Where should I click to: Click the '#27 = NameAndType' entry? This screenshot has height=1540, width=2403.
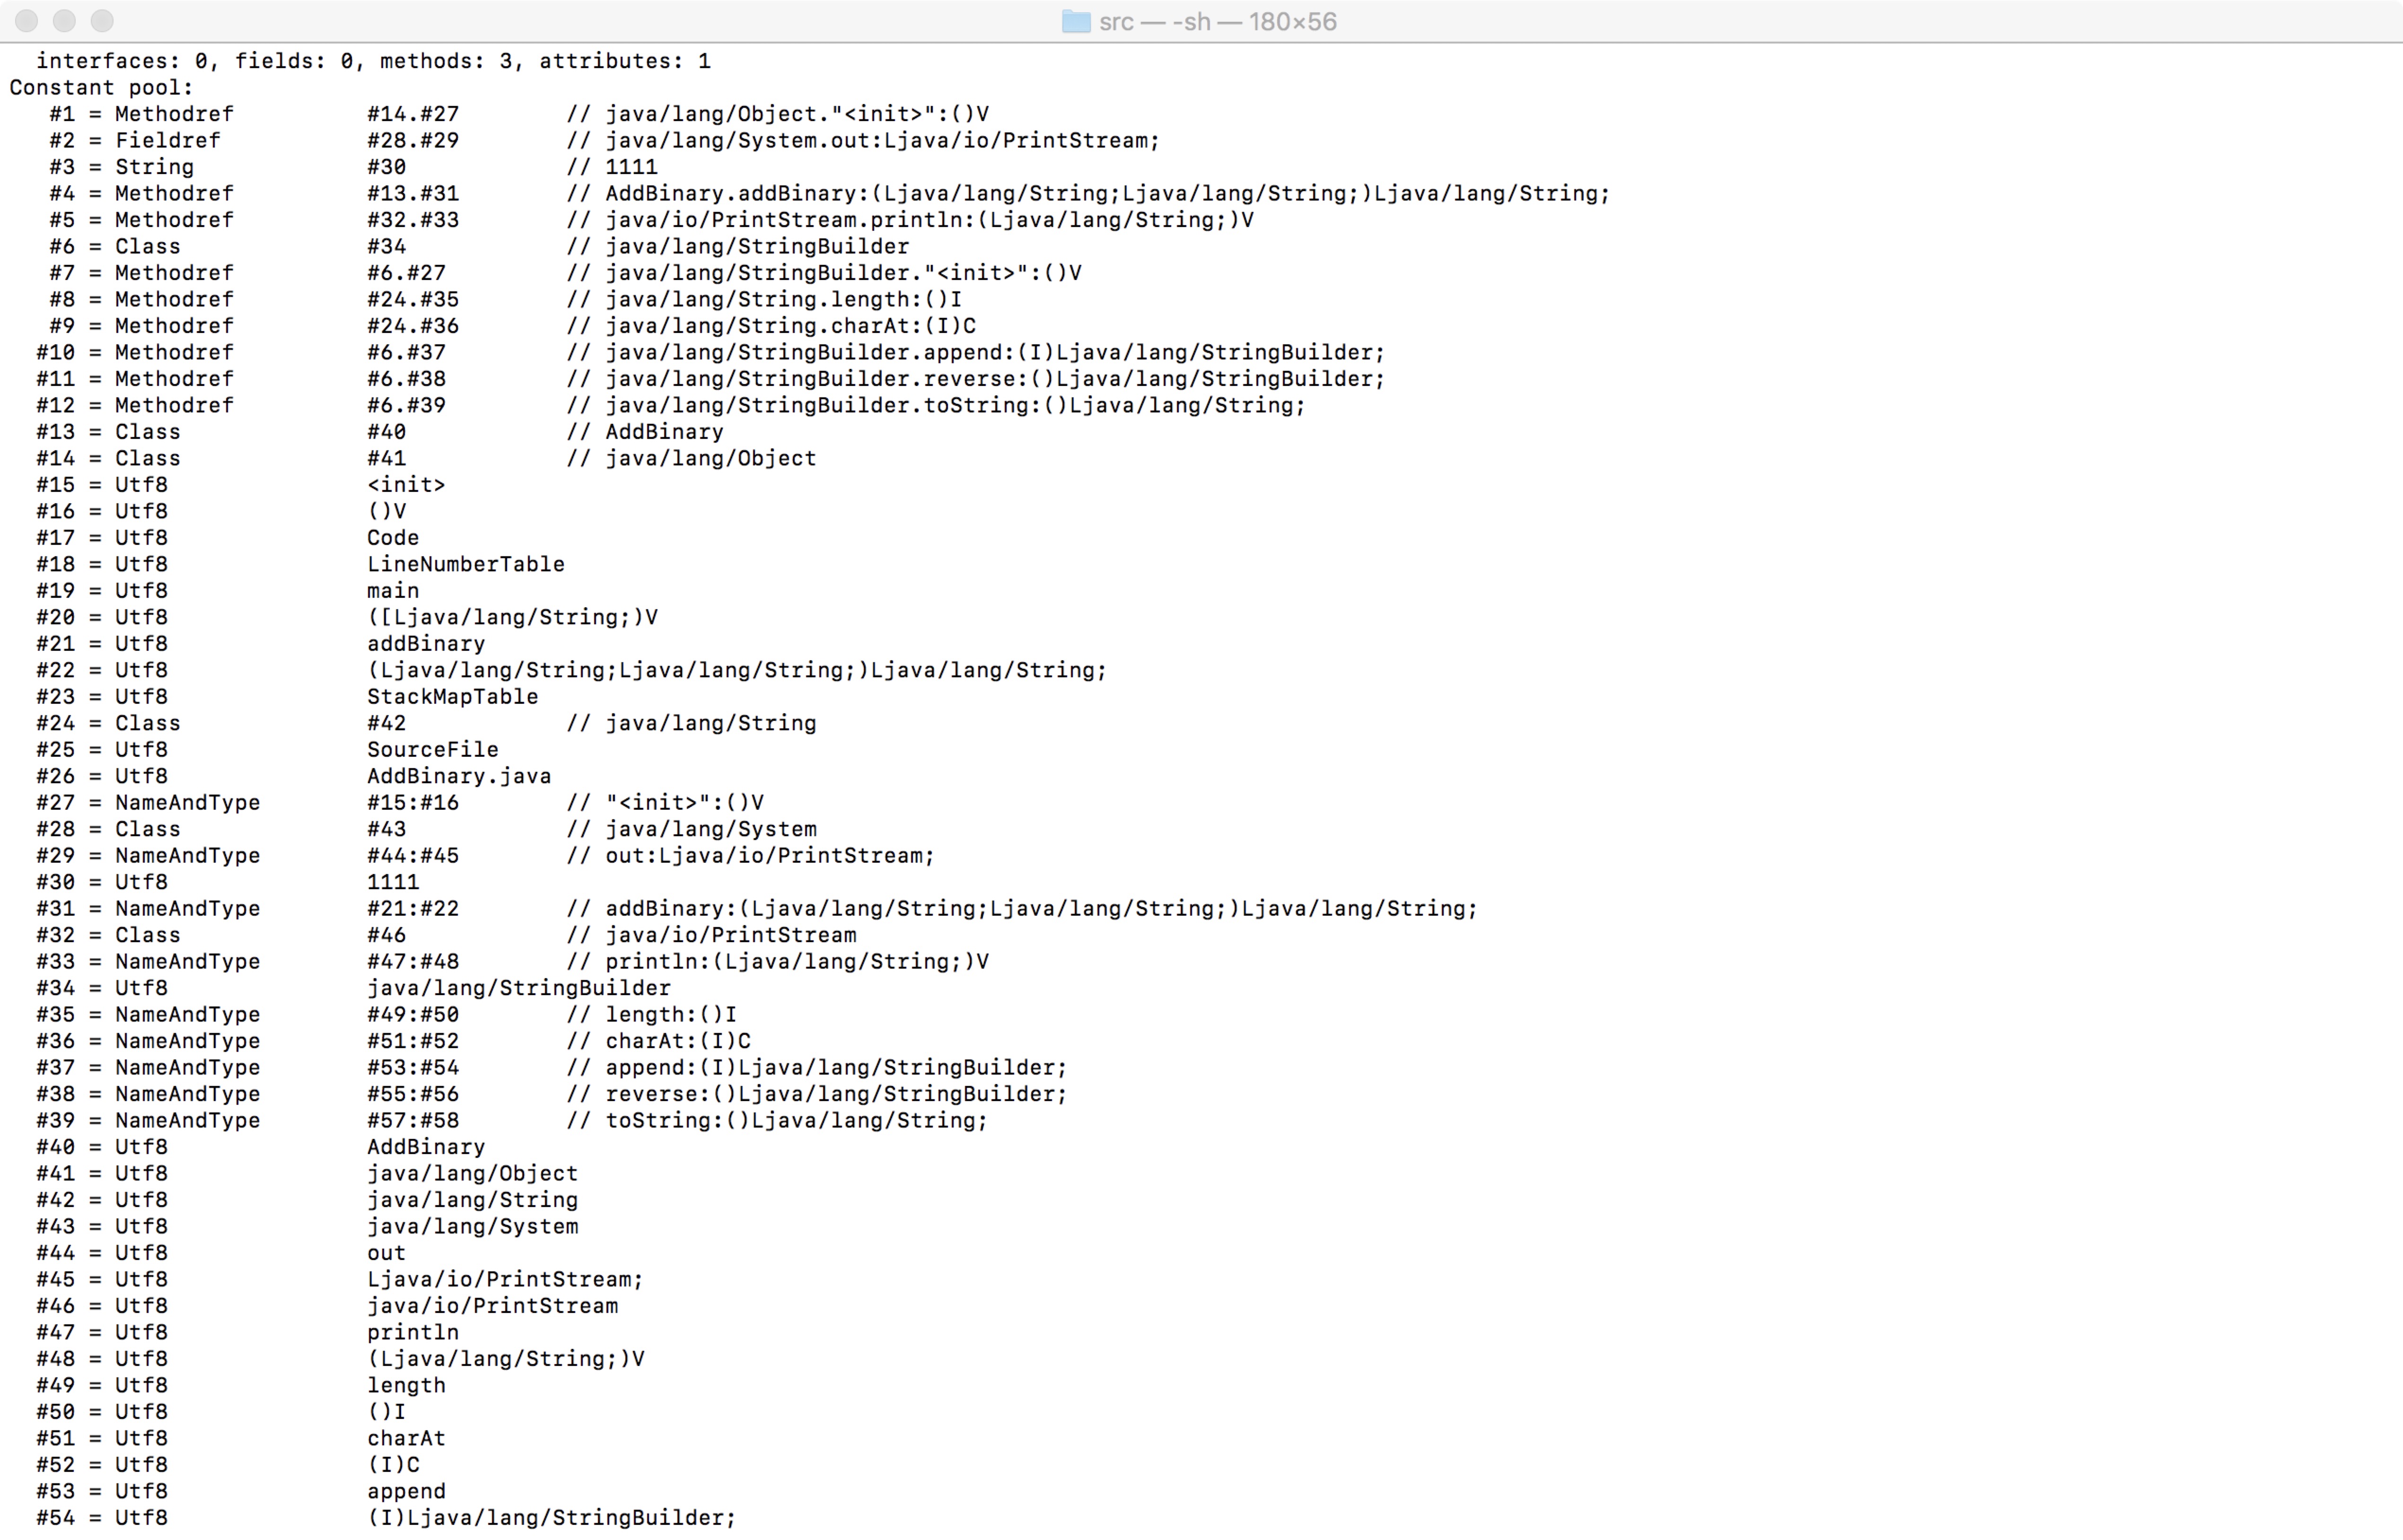(x=148, y=803)
